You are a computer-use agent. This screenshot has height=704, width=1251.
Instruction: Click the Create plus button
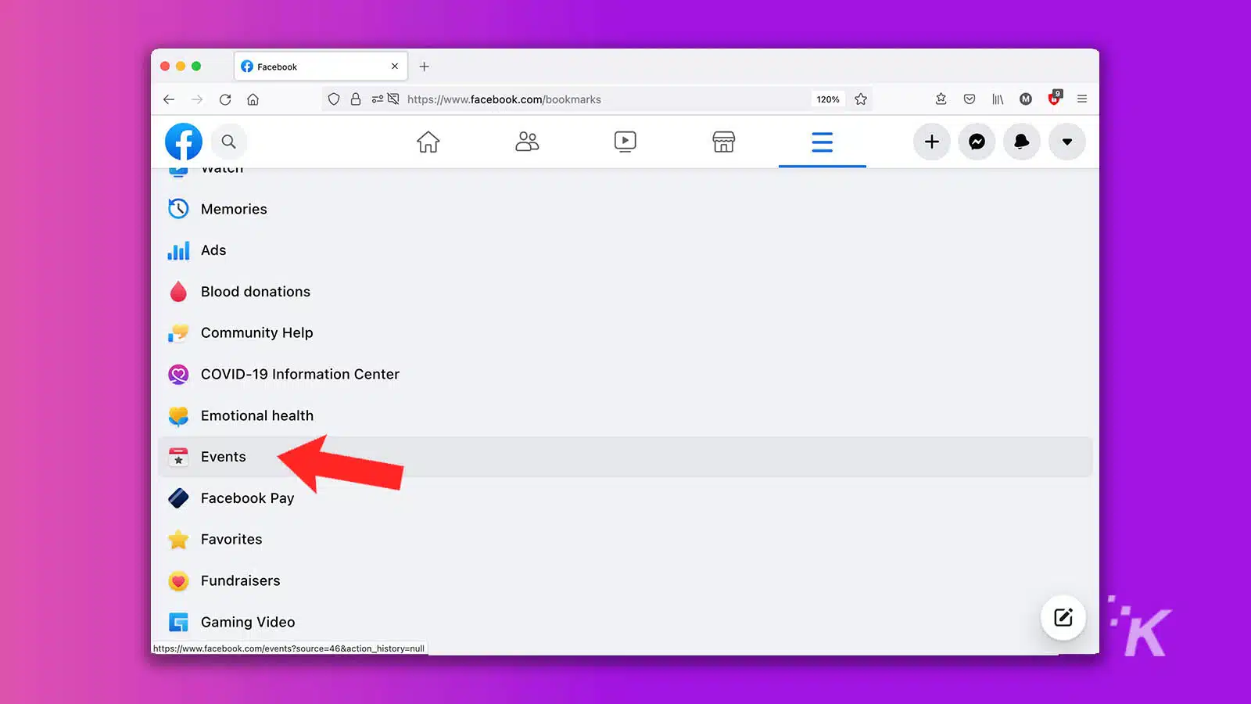click(x=931, y=142)
